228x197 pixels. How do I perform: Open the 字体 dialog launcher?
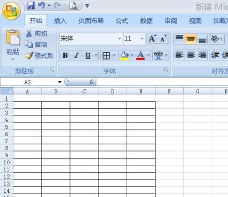(x=166, y=70)
